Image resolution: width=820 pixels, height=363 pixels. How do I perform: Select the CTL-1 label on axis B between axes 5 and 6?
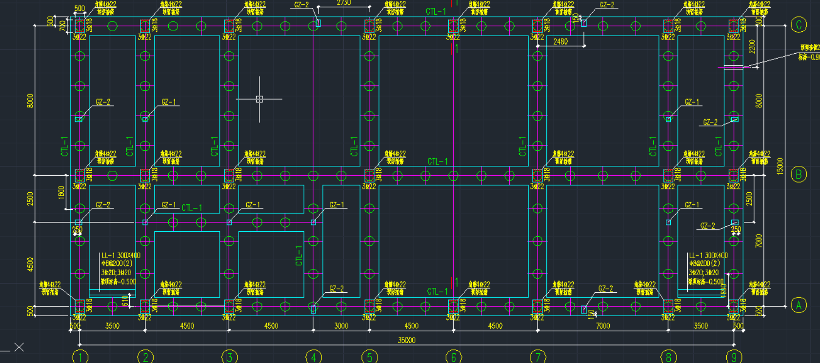click(x=438, y=161)
